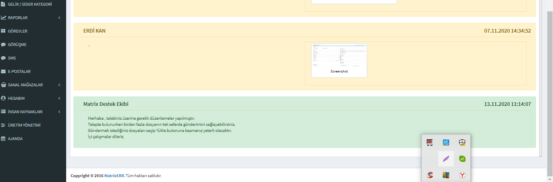Click the green checkmark tray icon
The width and height of the screenshot is (553, 182).
pos(462,158)
